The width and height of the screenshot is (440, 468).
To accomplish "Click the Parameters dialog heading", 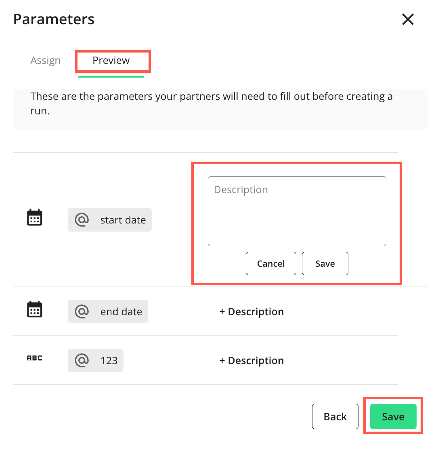I will tap(54, 19).
